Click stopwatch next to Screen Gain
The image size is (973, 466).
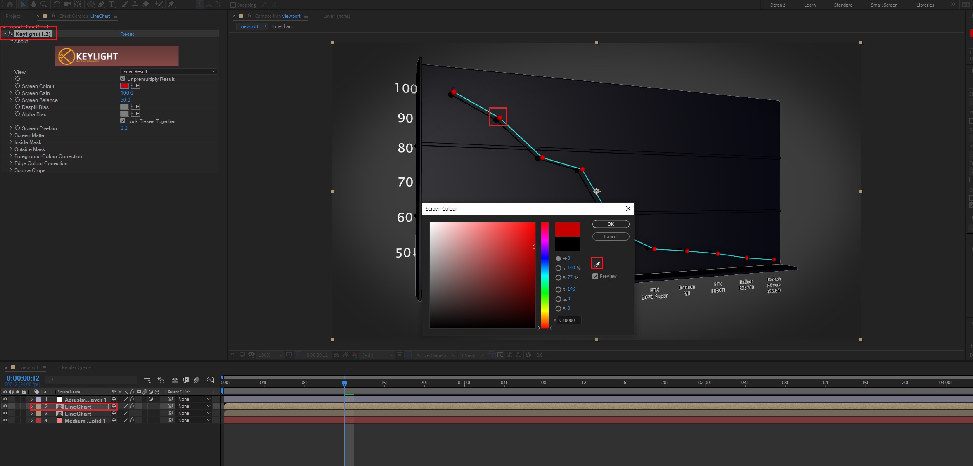[17, 93]
